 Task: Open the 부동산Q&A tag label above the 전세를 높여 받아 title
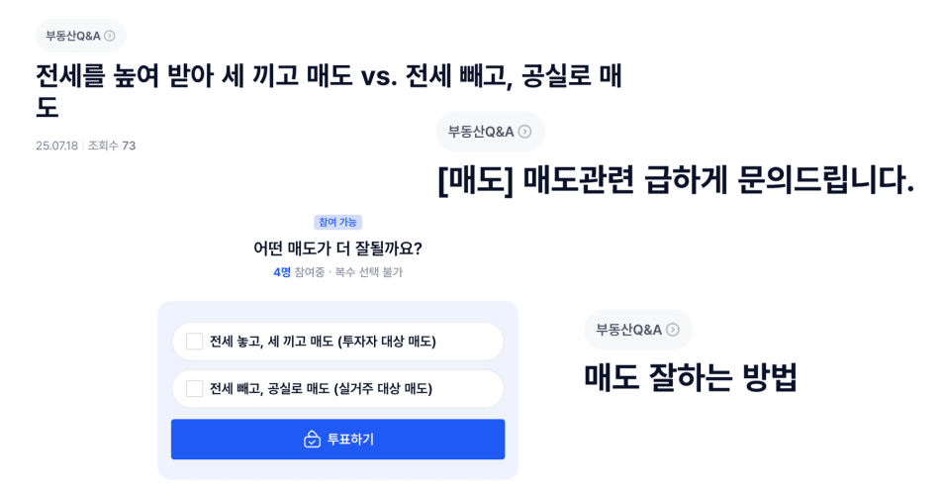73,36
